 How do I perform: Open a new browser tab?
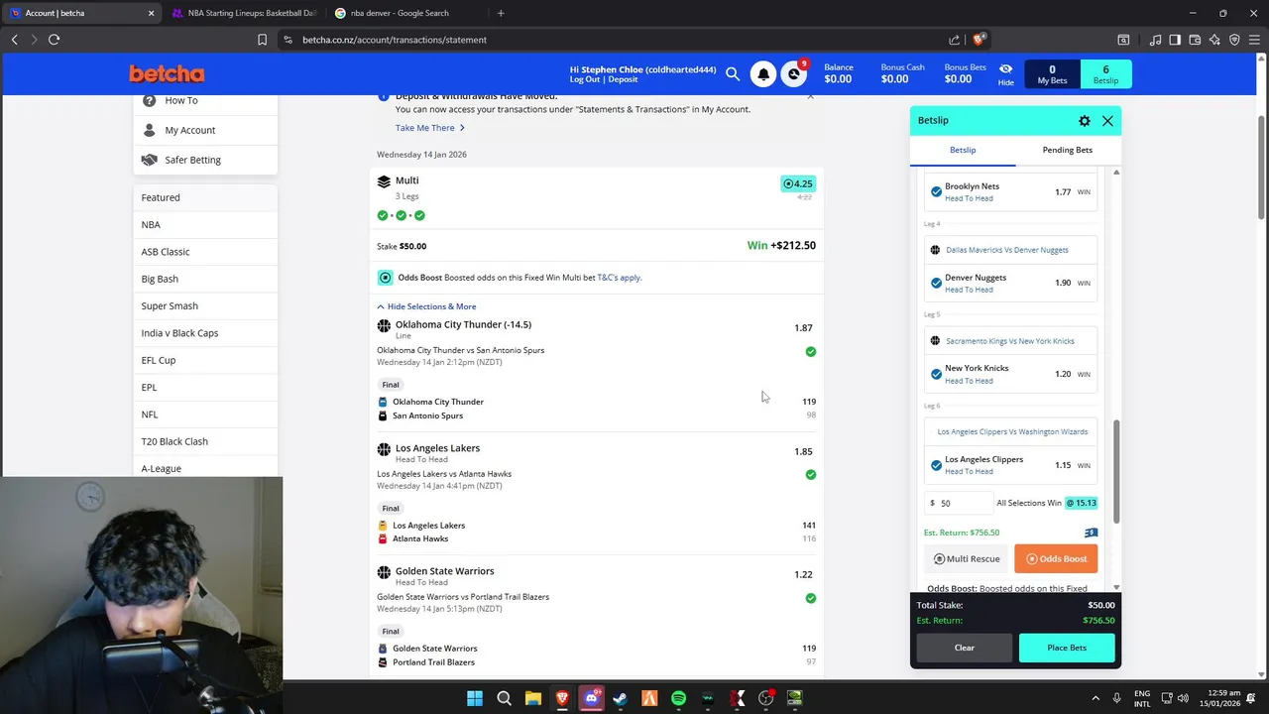click(x=501, y=13)
